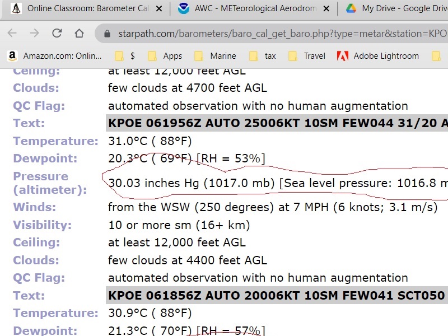This screenshot has width=448, height=336.
Task: Switch to AWC METeorological Aerodrome tab
Action: click(x=255, y=8)
